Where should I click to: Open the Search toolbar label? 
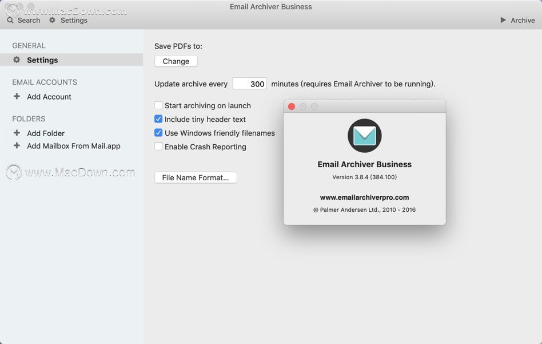point(29,21)
